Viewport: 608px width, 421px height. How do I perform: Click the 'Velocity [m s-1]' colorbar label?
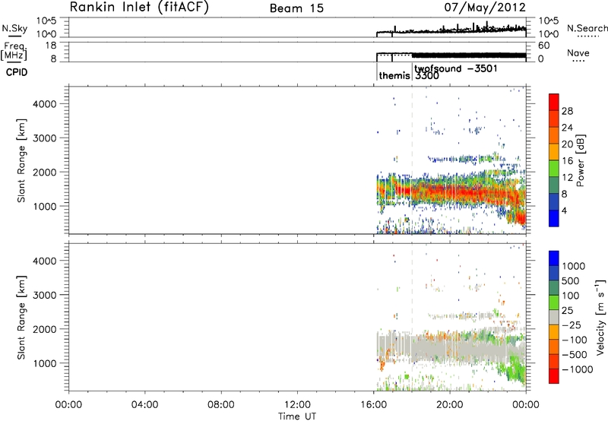tap(600, 317)
